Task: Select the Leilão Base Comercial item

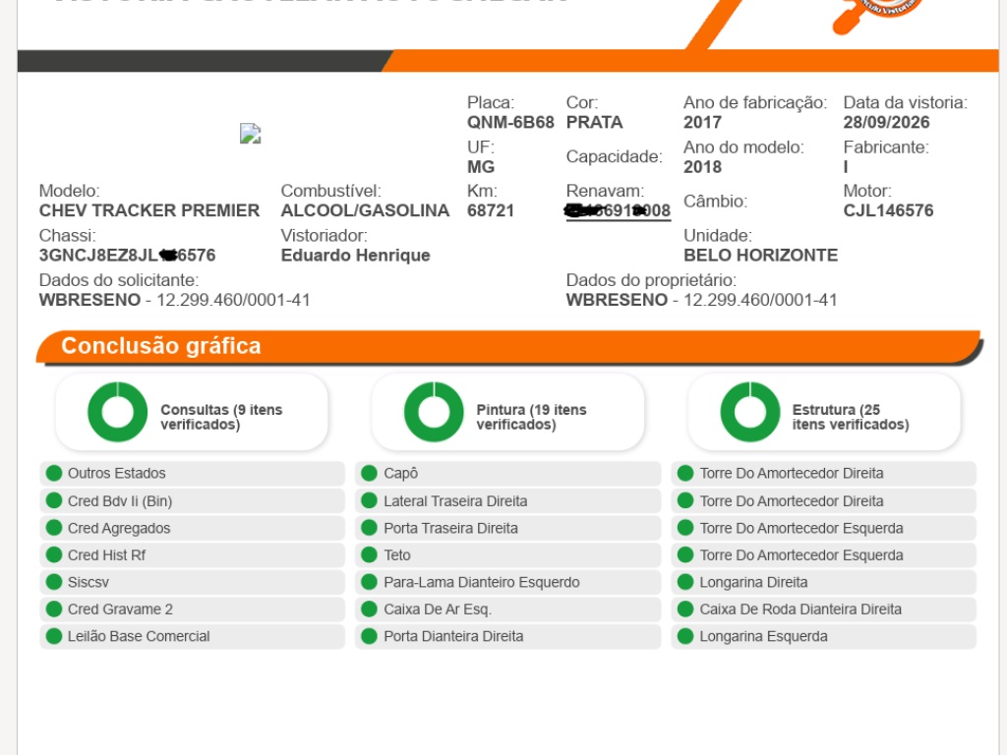Action: [192, 636]
